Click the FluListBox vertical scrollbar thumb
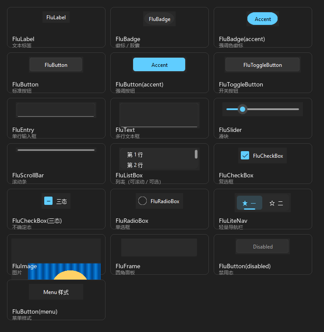The image size is (324, 332). coord(196,154)
